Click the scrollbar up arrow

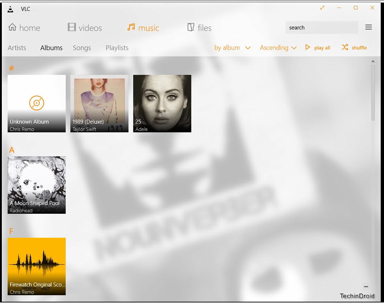tap(373, 61)
